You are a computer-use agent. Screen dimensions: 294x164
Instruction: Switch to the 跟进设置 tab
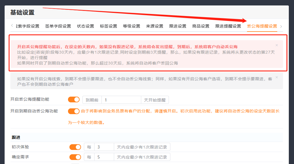pos(178,26)
